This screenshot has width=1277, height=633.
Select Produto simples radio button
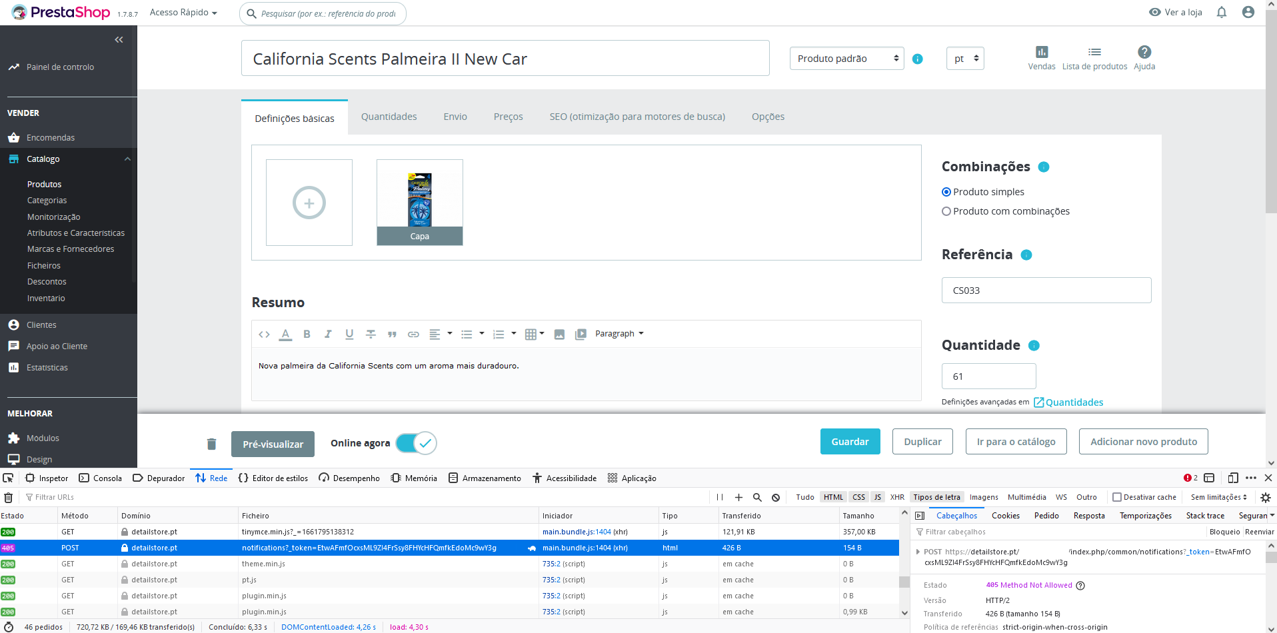tap(946, 192)
